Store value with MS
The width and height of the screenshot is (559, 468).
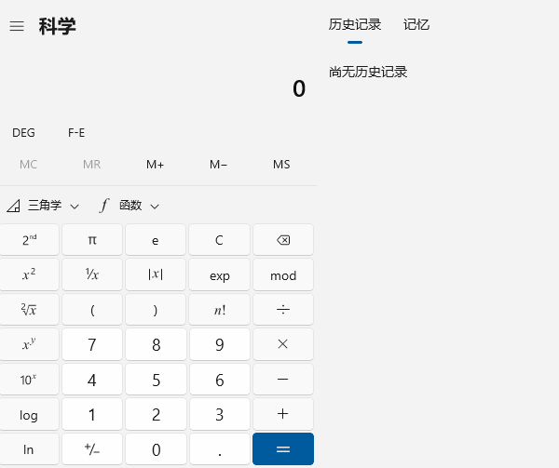click(281, 165)
